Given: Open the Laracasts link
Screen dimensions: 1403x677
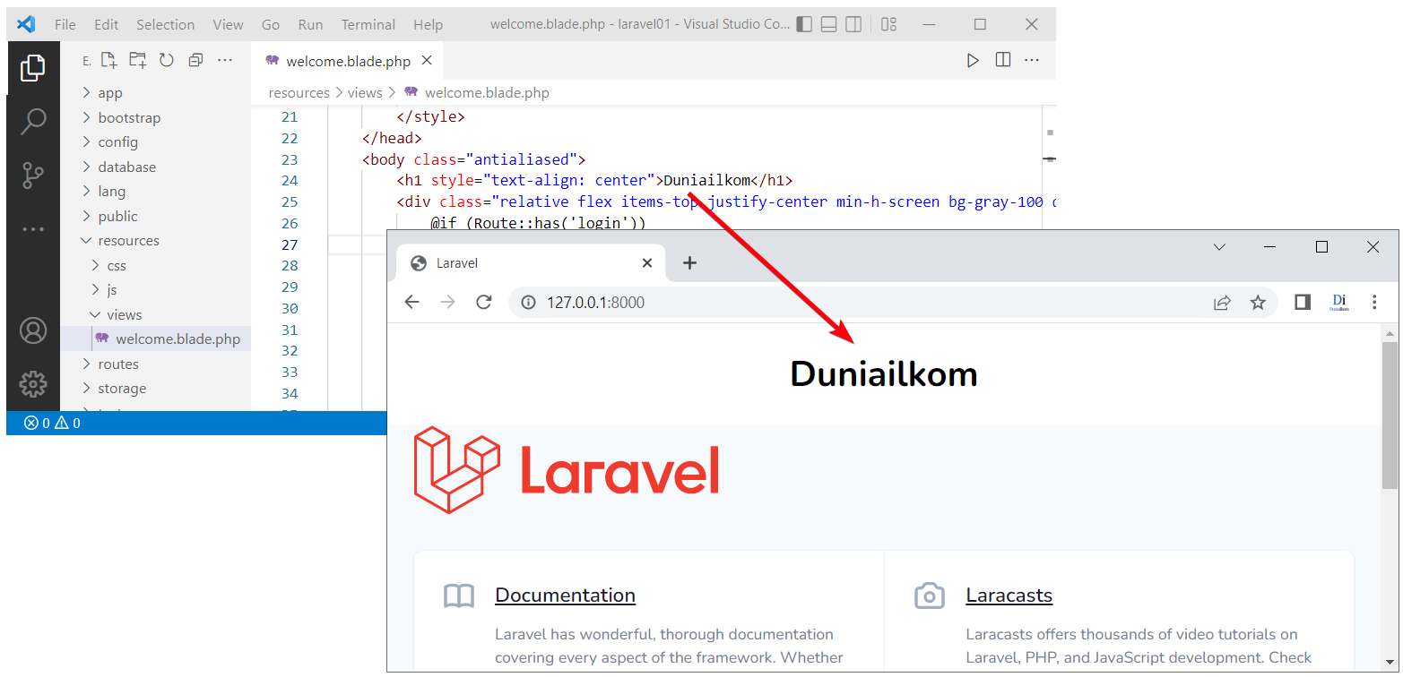Looking at the screenshot, I should (1009, 596).
